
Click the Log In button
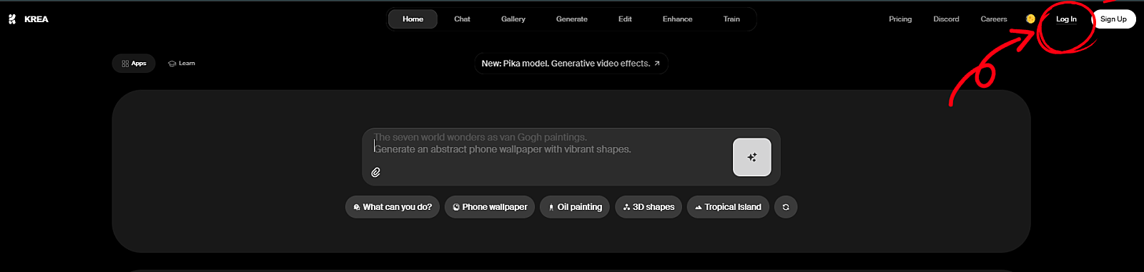(1066, 19)
